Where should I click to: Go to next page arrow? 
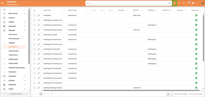point(48,94)
